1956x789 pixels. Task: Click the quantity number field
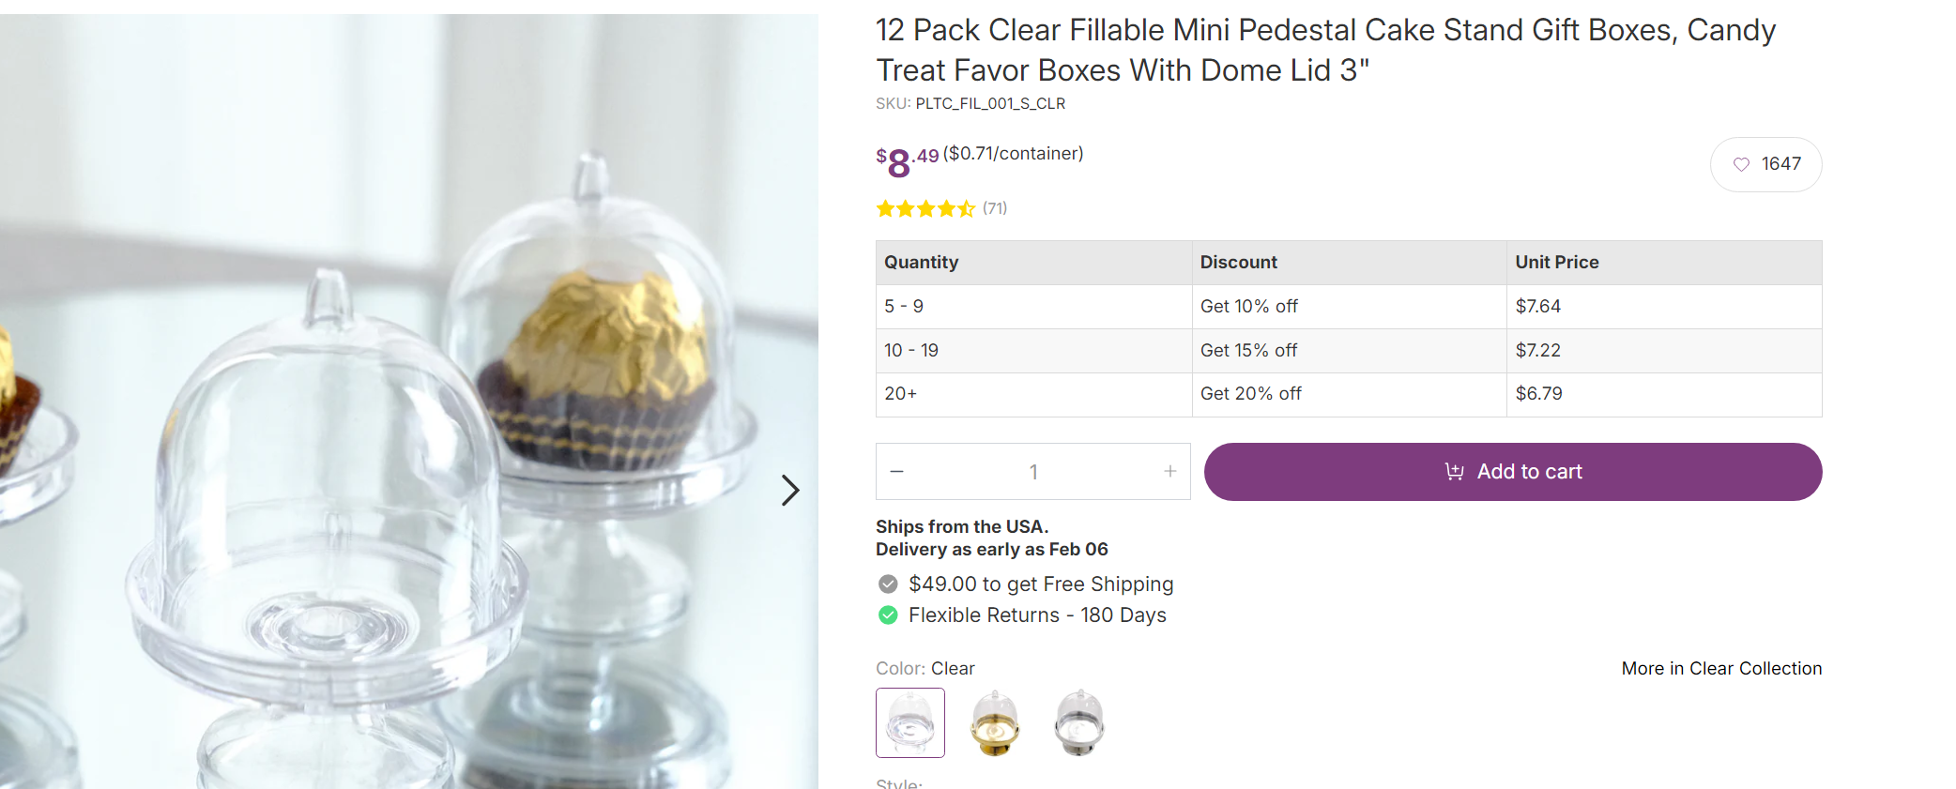click(1032, 472)
